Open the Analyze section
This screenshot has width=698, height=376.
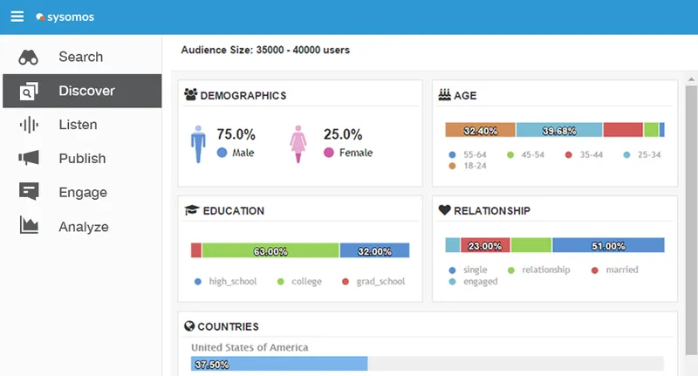(x=82, y=227)
